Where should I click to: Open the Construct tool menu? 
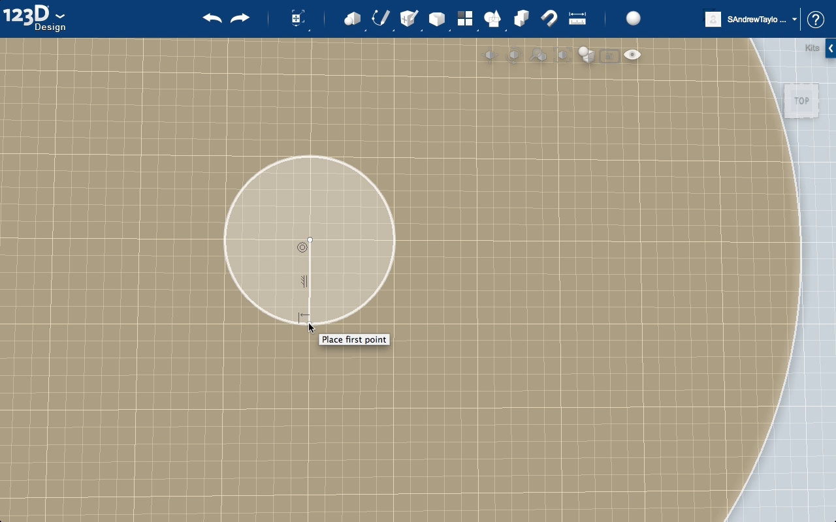click(x=409, y=18)
